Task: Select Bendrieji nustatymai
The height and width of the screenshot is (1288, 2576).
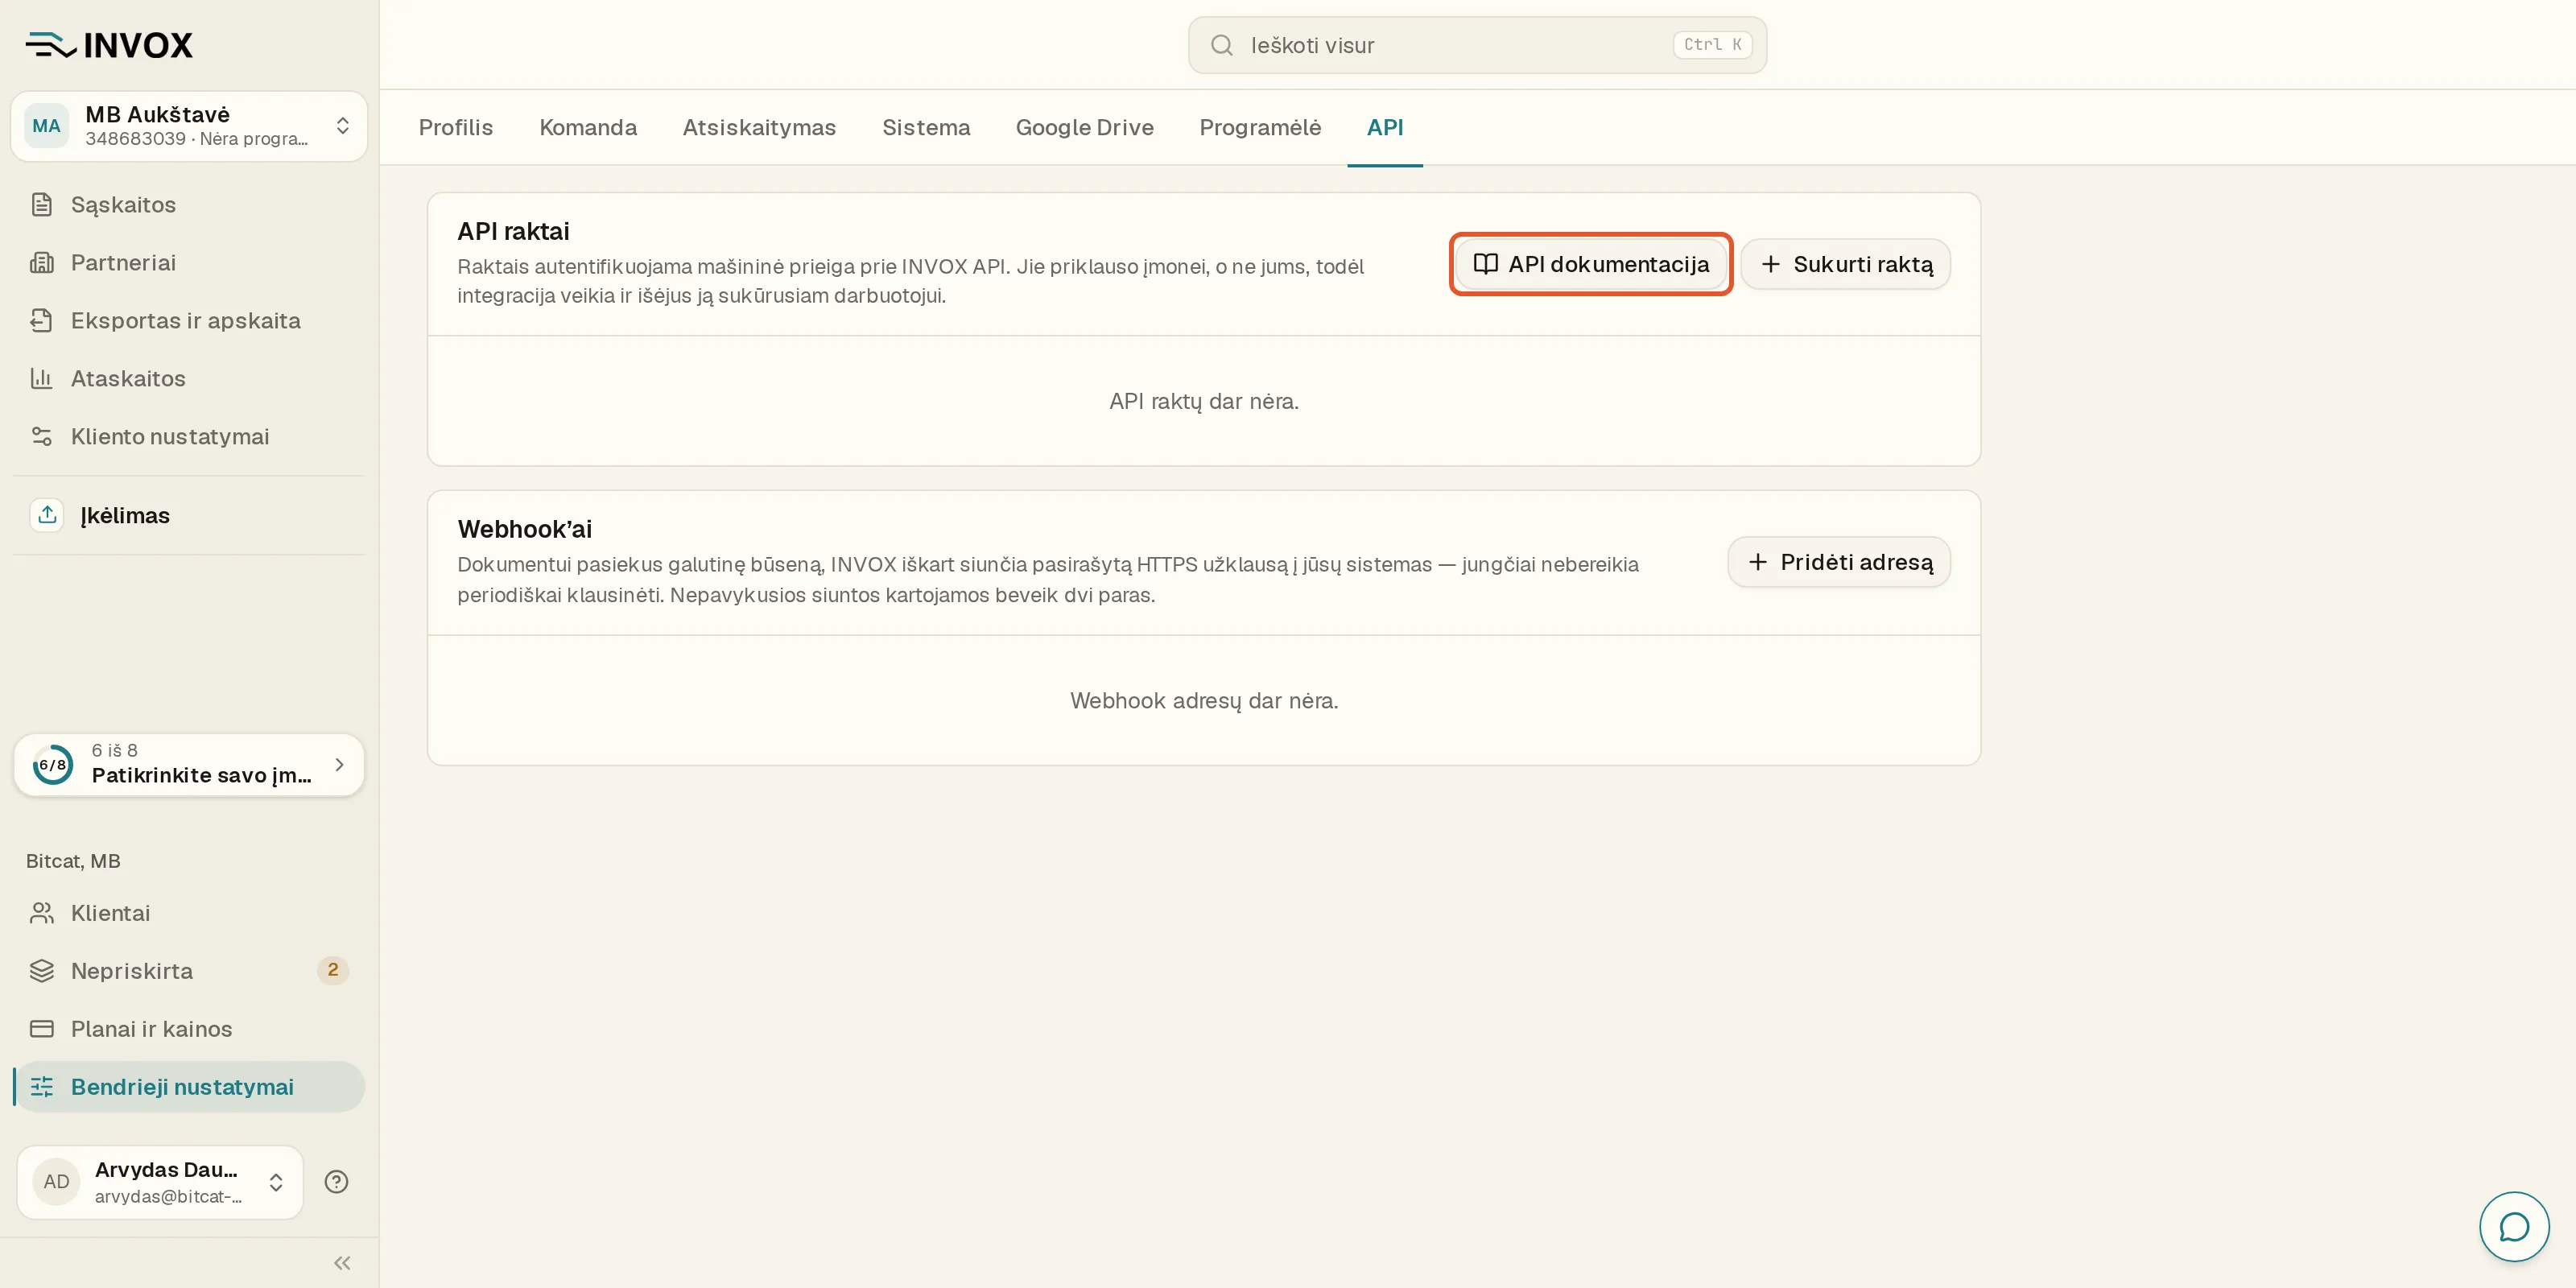Action: [189, 1087]
